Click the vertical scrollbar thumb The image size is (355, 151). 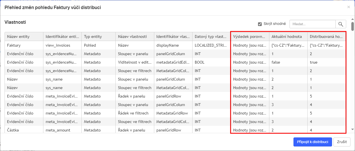[x=352, y=26]
